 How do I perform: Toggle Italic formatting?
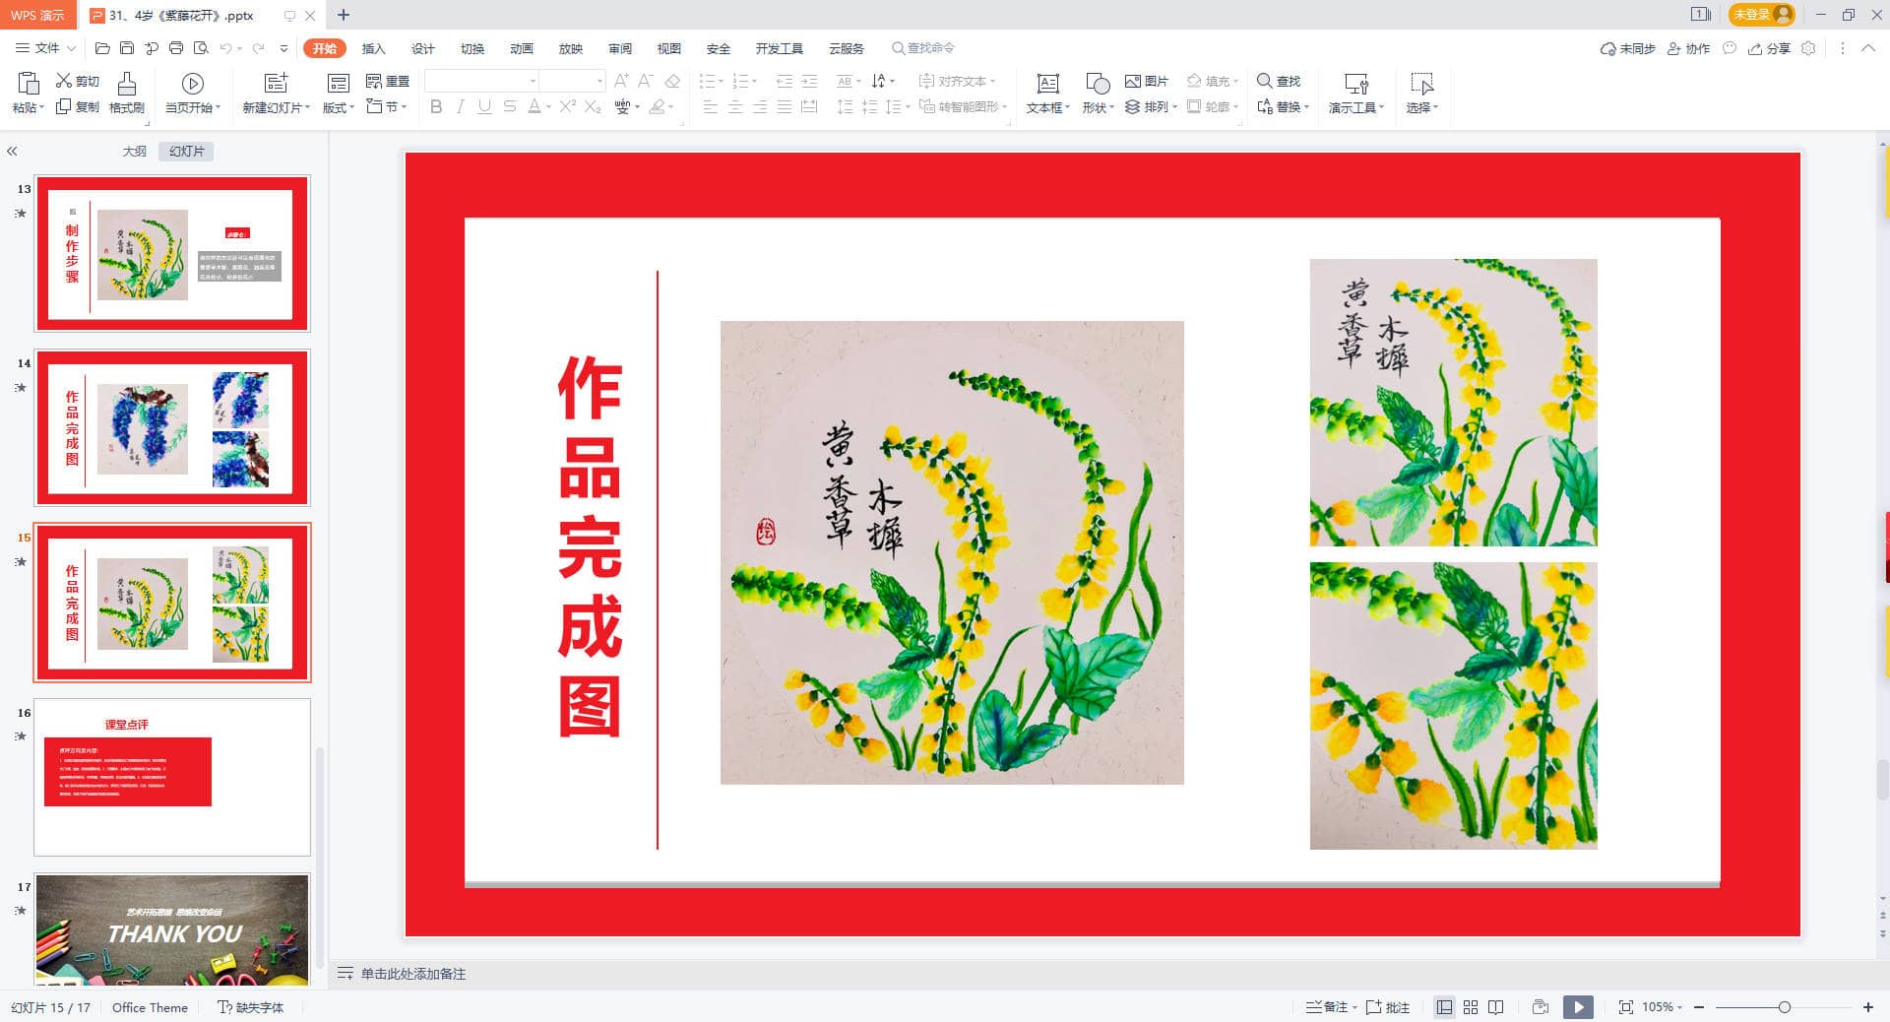[460, 106]
